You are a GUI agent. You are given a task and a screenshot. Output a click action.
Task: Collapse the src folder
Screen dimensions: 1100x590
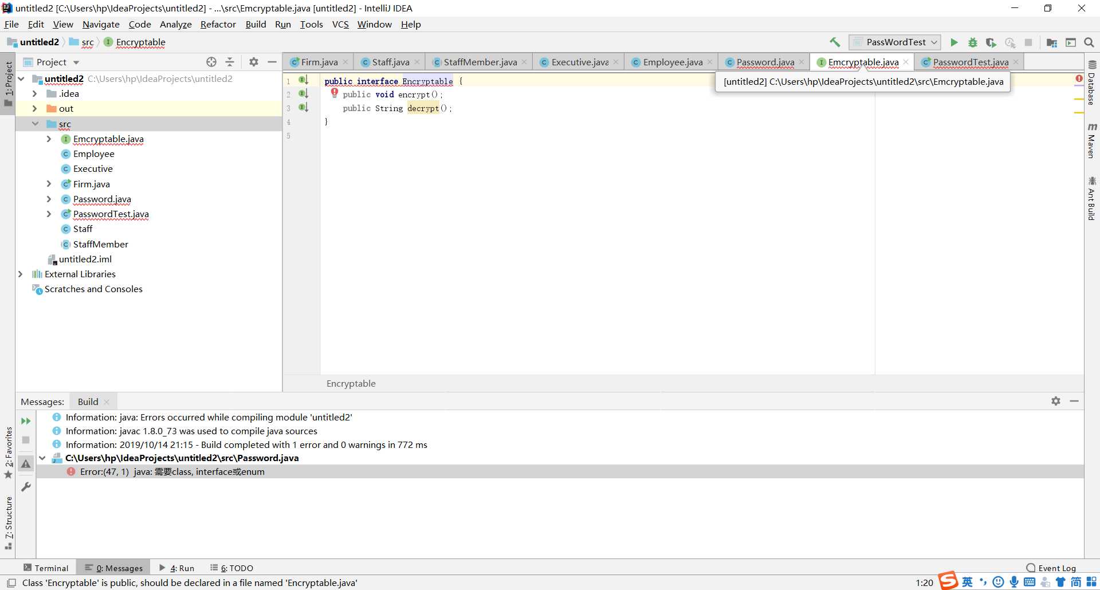coord(35,124)
